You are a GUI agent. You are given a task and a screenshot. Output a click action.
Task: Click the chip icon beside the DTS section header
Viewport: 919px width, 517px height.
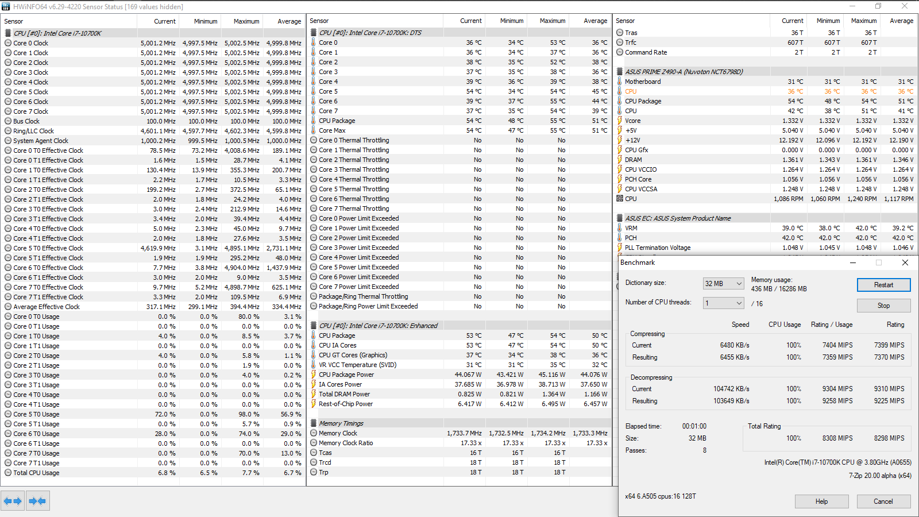pos(314,33)
